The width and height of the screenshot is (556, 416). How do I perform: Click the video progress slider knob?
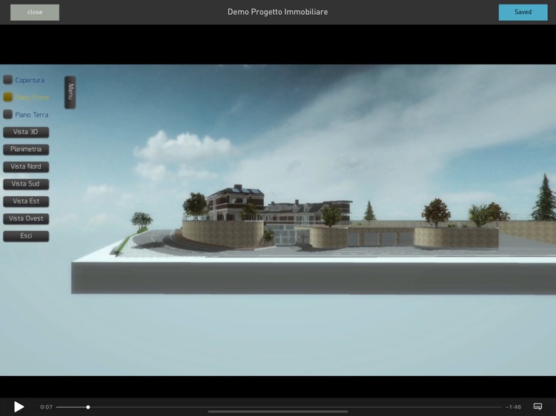coord(88,407)
